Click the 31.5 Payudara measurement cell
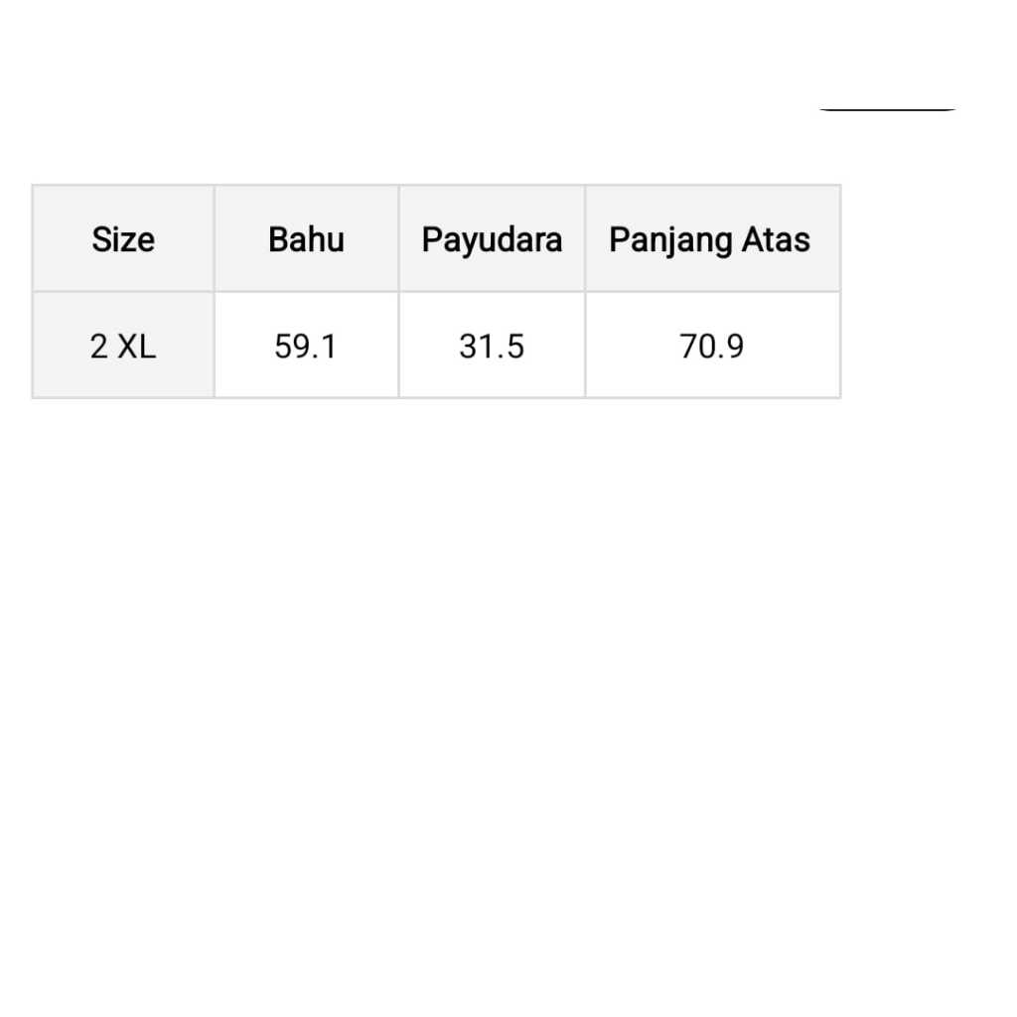1017x1017 pixels. (492, 346)
